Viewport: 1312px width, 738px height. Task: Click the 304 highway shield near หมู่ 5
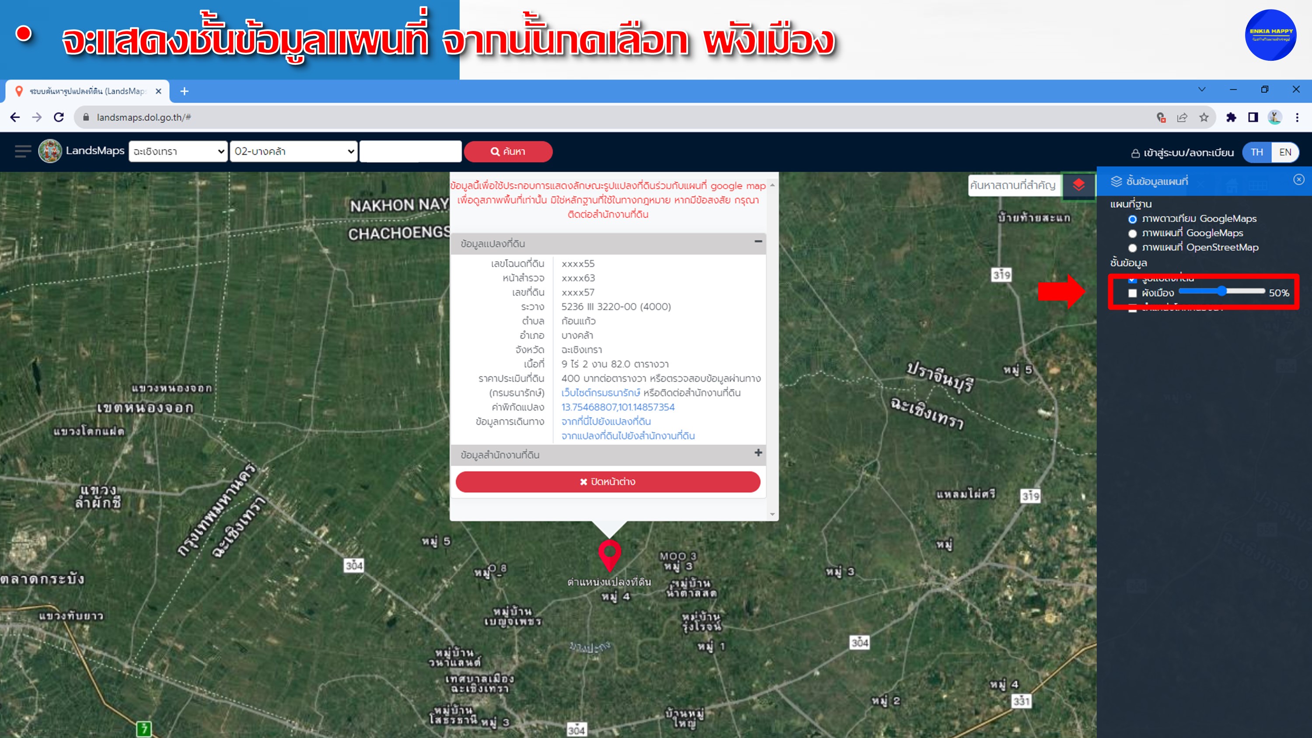[354, 565]
